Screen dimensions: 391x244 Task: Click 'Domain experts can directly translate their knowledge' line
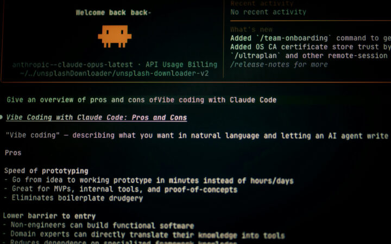point(143,235)
